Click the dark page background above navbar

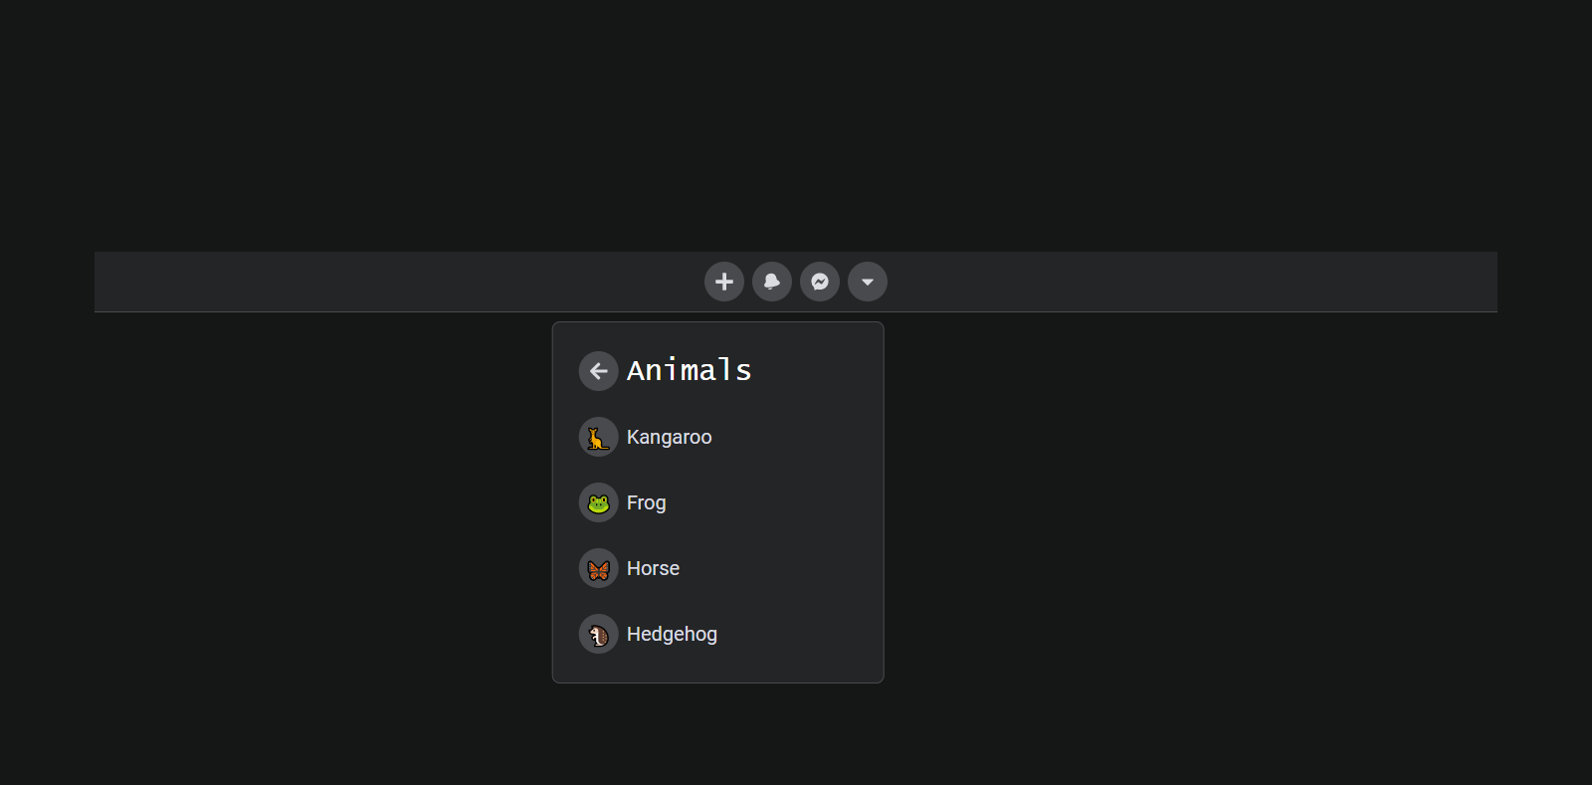(x=796, y=119)
